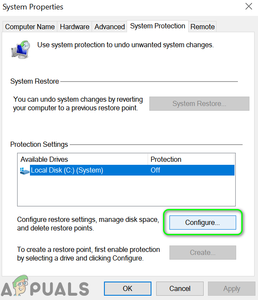Image resolution: width=258 pixels, height=300 pixels.
Task: Switch to the Remote tab
Action: (202, 27)
